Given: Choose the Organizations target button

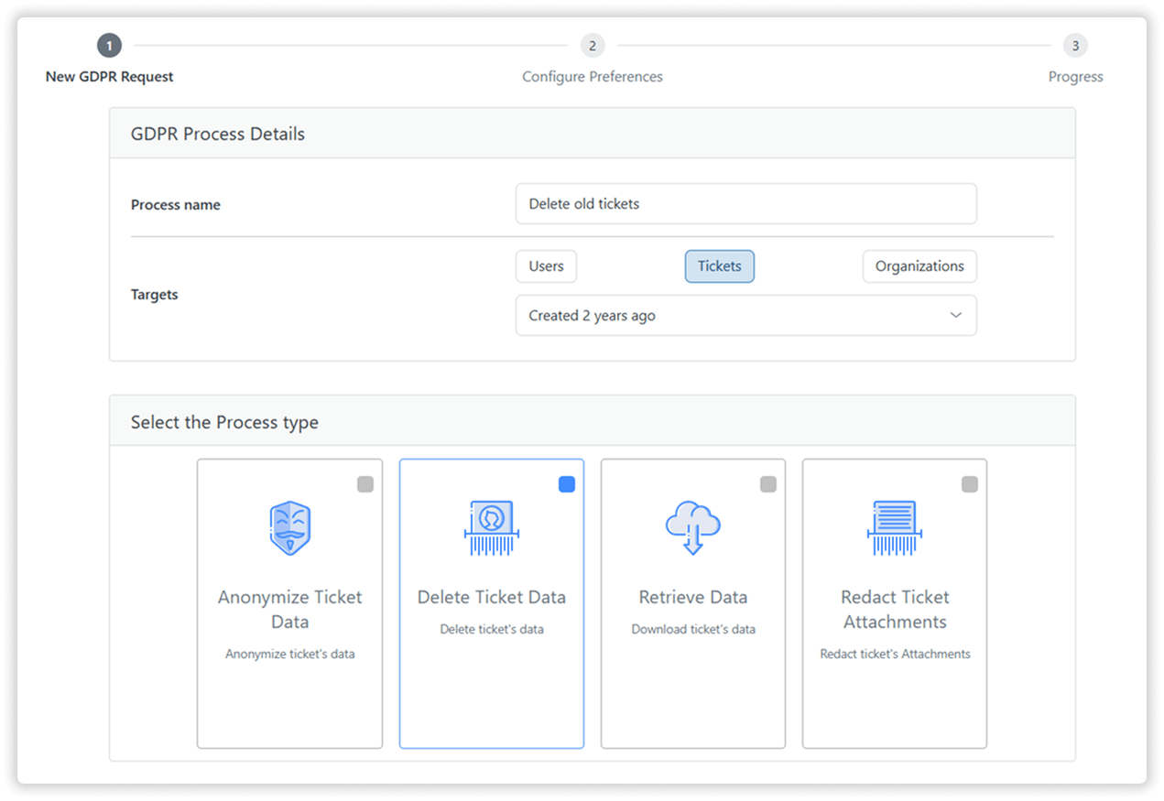Looking at the screenshot, I should tap(919, 266).
